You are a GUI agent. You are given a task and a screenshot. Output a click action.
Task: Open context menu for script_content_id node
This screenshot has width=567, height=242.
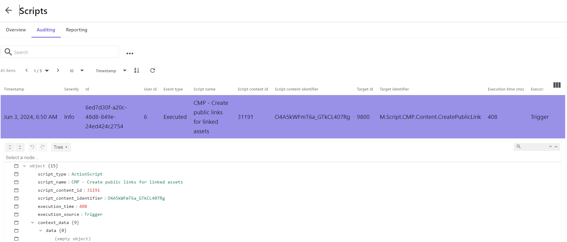16,190
